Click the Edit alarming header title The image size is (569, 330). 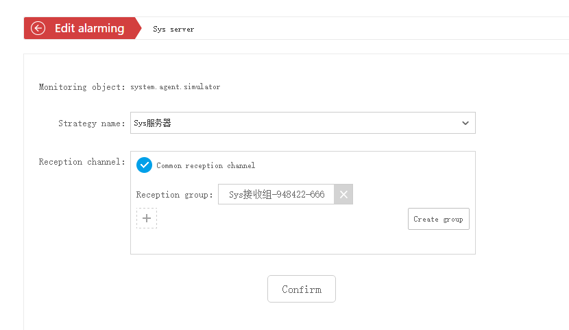[x=89, y=28]
